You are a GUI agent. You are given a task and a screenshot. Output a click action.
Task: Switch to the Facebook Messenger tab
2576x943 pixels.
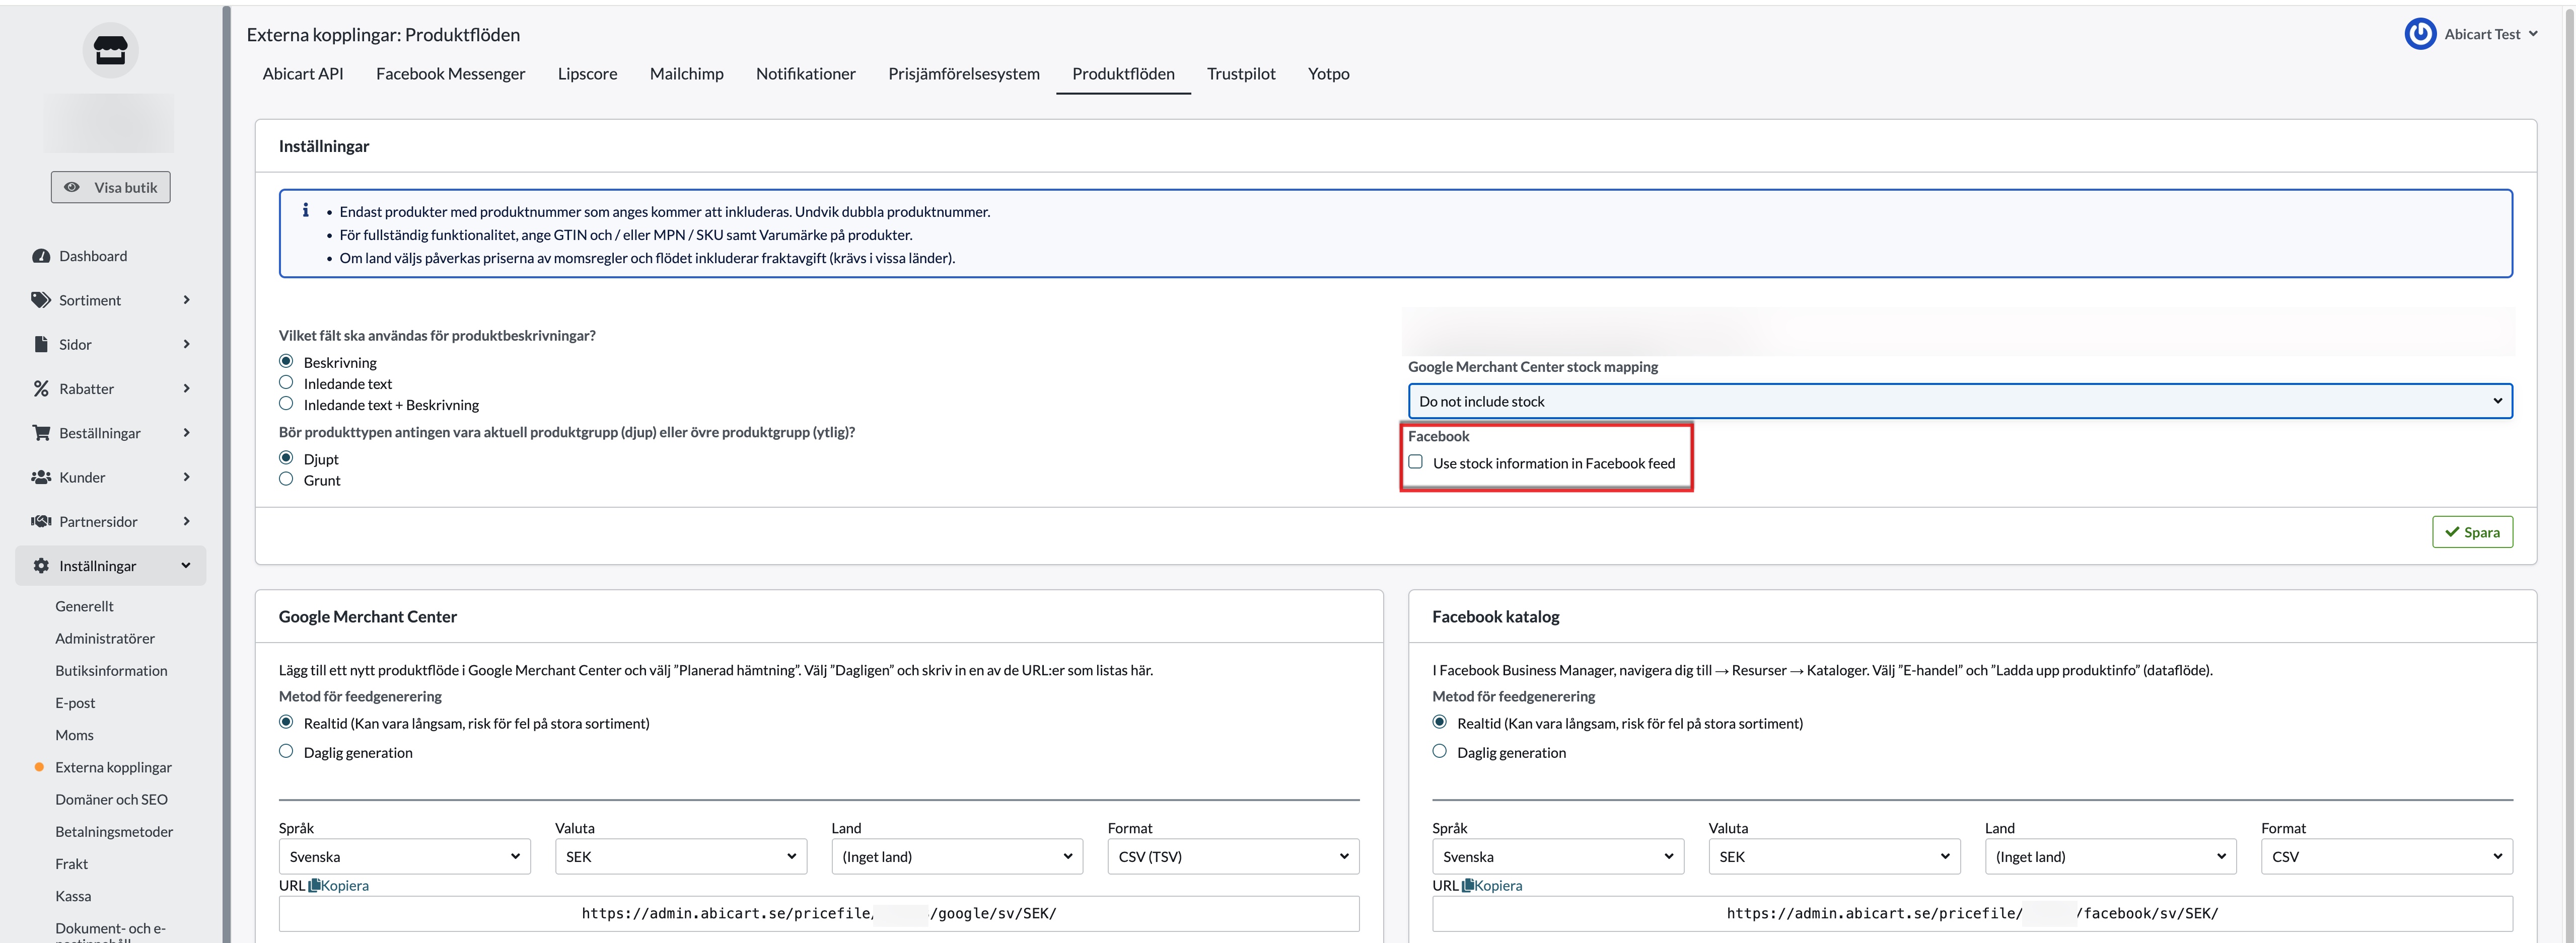pyautogui.click(x=450, y=74)
